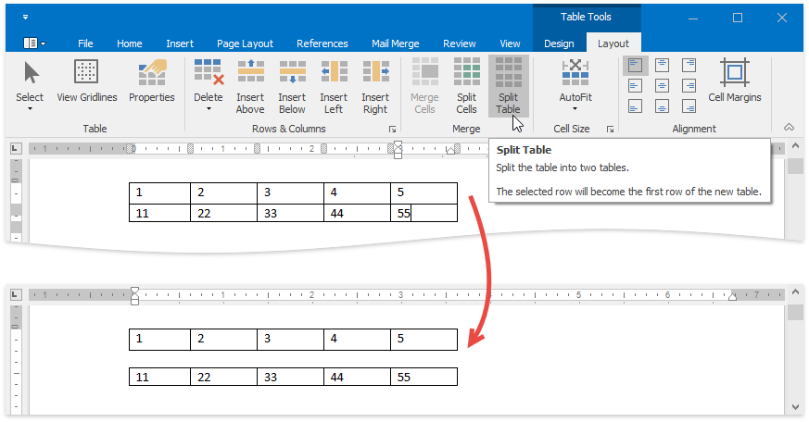Open the AutoFit dropdown

pyautogui.click(x=575, y=108)
